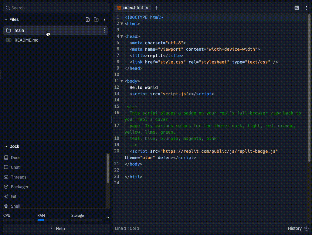The width and height of the screenshot is (312, 235).
Task: Click the "width=device-width" content value
Action: coord(232,49)
